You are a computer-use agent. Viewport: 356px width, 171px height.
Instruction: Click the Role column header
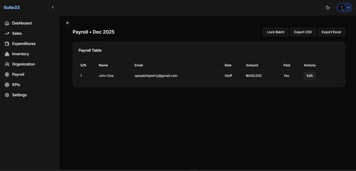(228, 65)
